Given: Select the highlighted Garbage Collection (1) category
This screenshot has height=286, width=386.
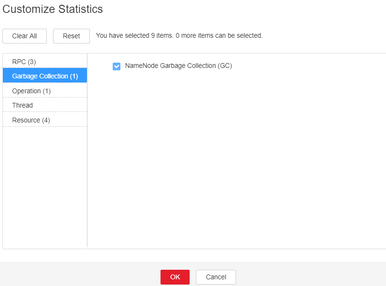Looking at the screenshot, I should [x=45, y=76].
